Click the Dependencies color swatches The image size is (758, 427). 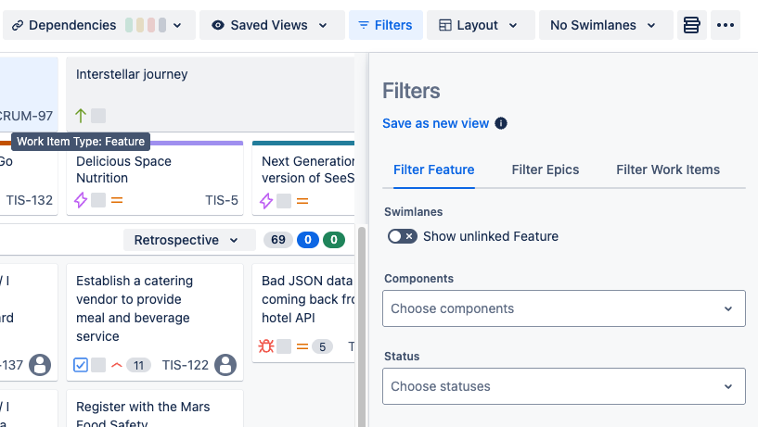[x=145, y=25]
